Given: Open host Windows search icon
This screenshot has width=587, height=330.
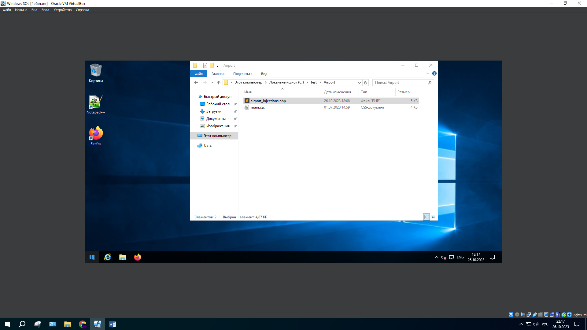Looking at the screenshot, I should coord(22,324).
